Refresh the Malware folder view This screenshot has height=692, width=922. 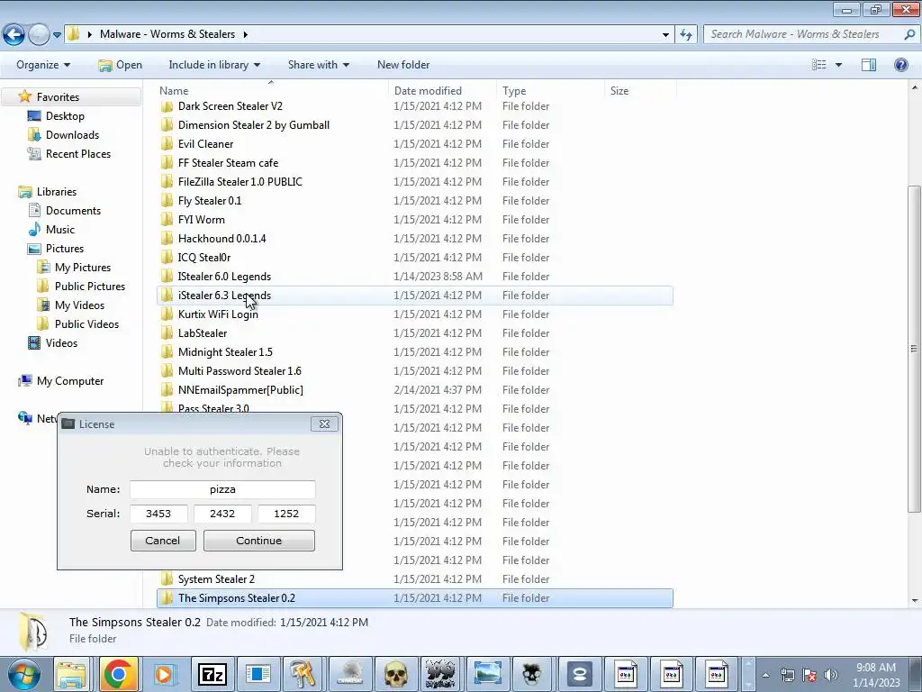click(685, 34)
